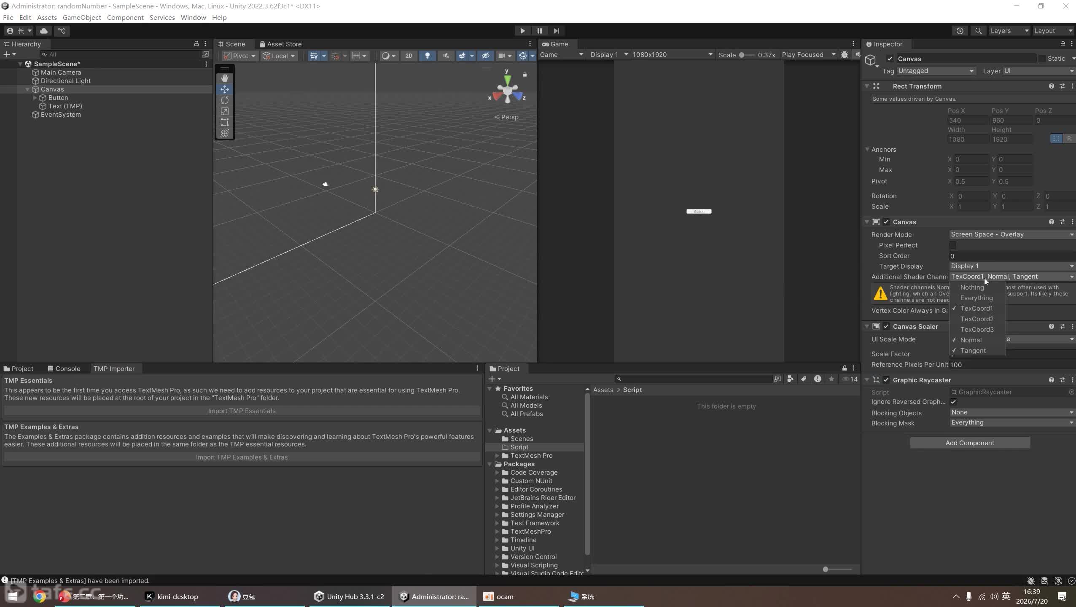Open Render Mode dropdown
This screenshot has height=607, width=1076.
pos(1012,234)
